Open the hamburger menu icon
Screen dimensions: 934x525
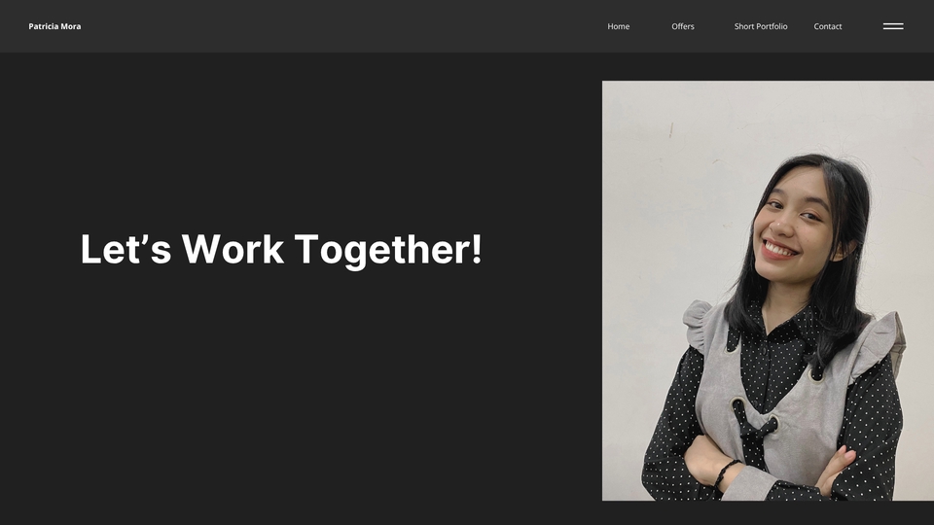[x=893, y=26]
